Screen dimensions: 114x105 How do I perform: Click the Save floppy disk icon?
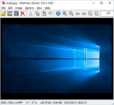click(x=16, y=13)
